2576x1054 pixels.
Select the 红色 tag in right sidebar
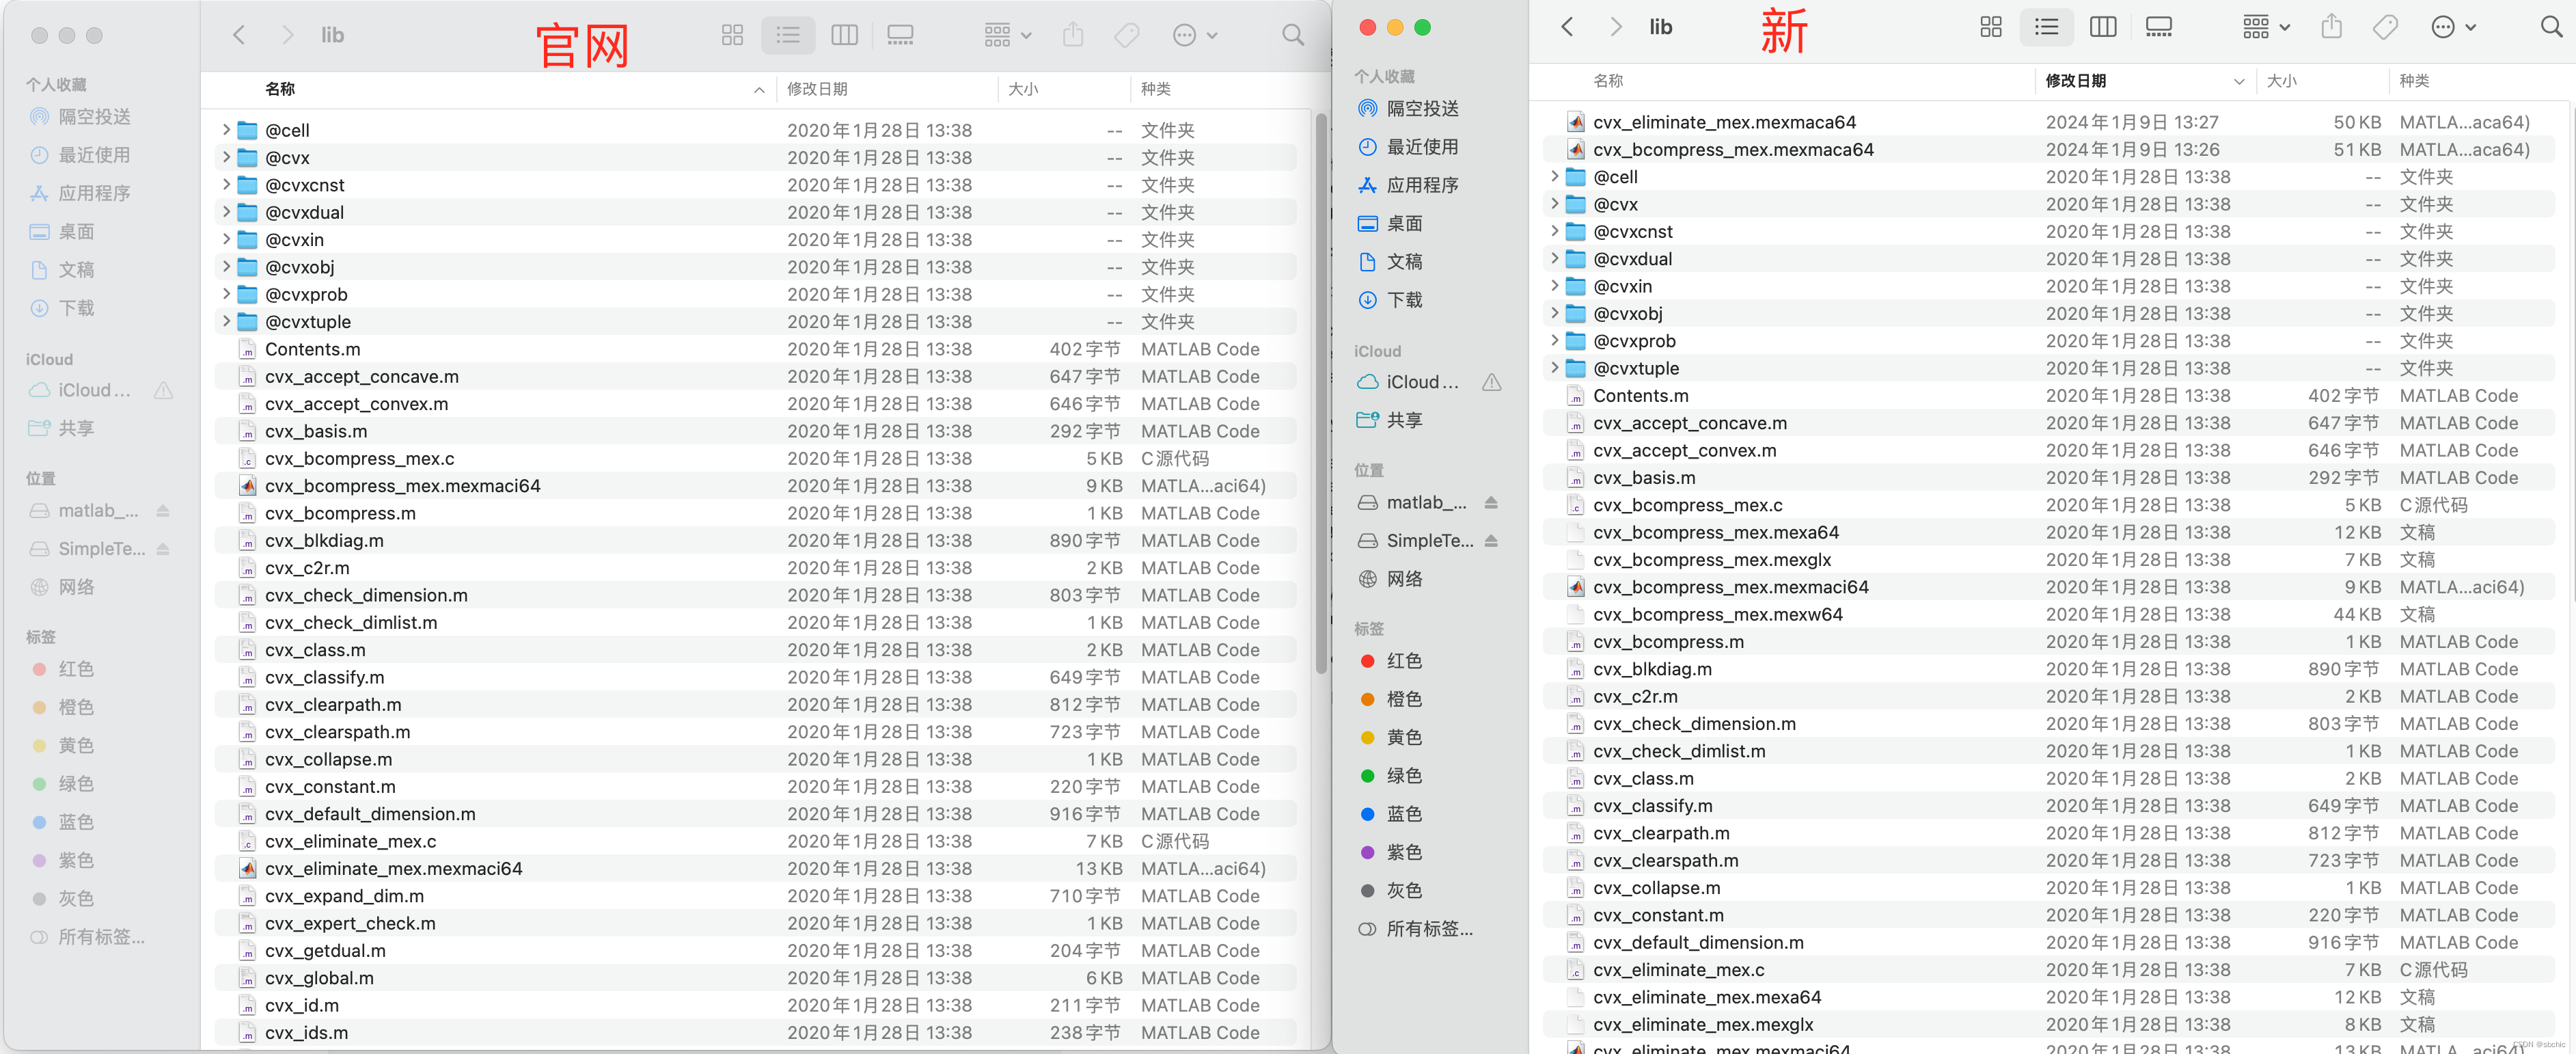[x=1403, y=661]
